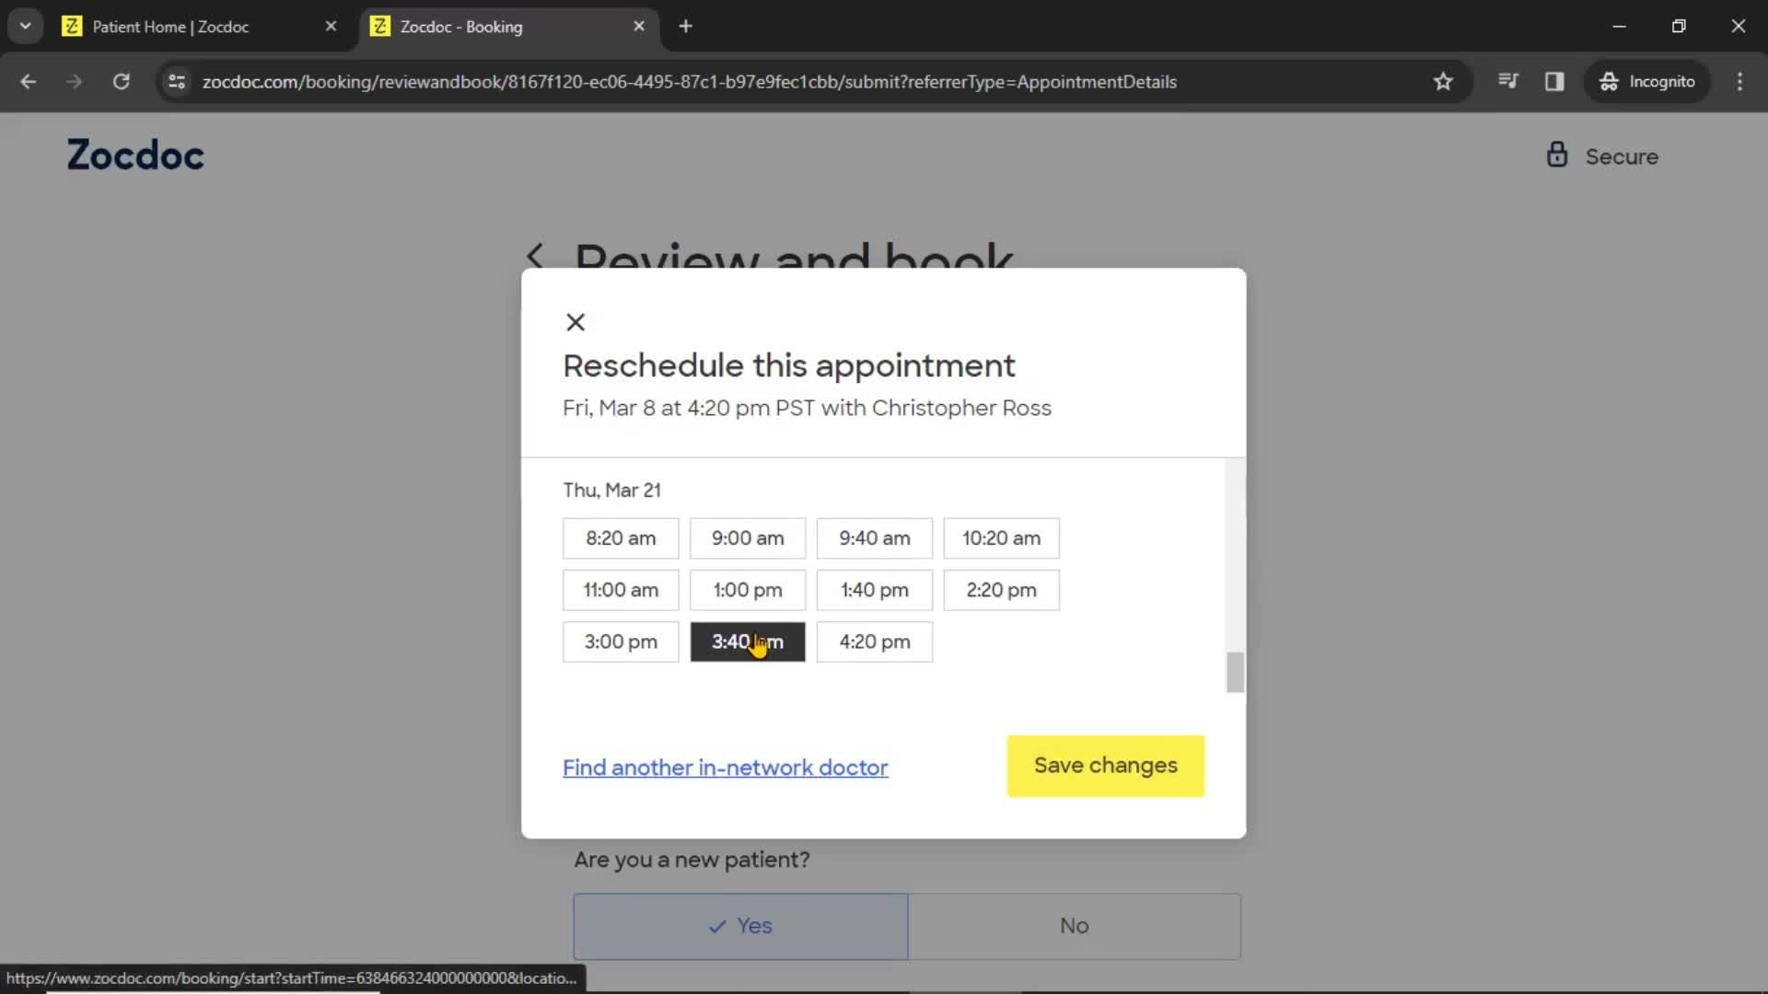The image size is (1768, 994).
Task: Reload the current page
Action: coord(121,82)
